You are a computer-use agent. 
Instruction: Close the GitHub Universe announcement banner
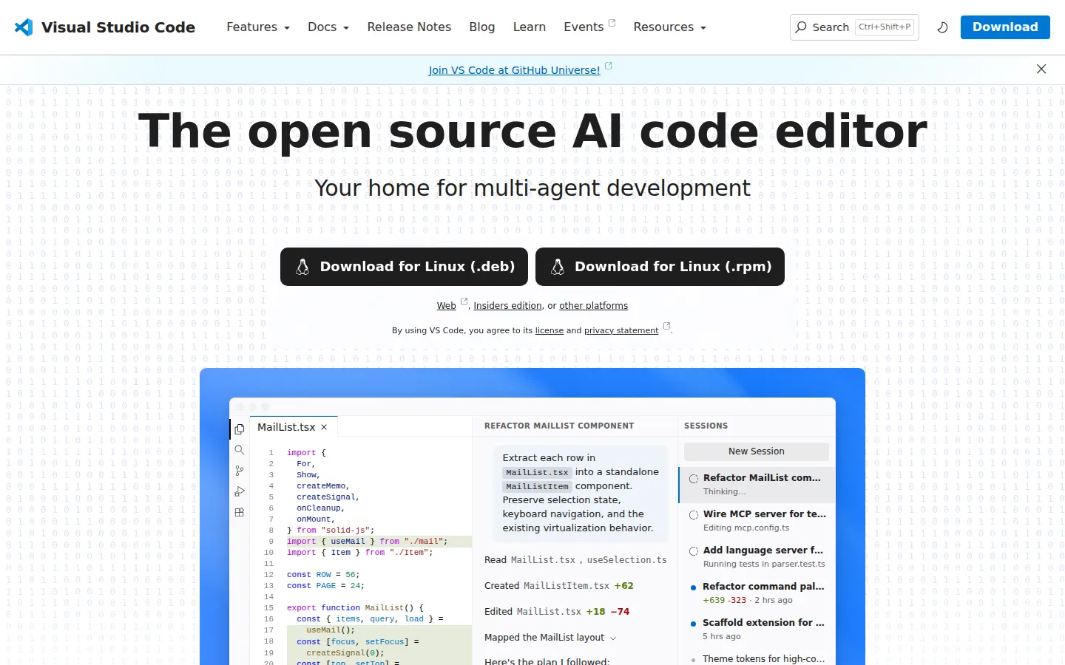[1041, 69]
